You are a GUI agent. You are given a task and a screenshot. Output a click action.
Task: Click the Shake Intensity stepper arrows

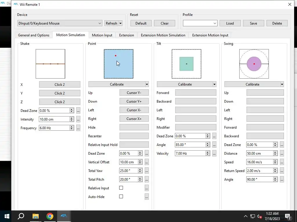click(72, 119)
